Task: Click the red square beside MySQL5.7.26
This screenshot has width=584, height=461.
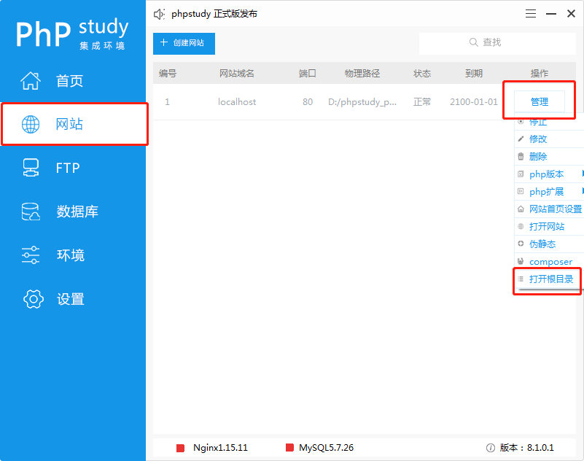Action: (x=289, y=448)
